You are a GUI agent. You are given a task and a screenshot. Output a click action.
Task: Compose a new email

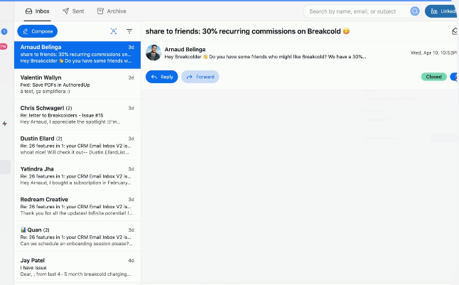[x=38, y=31]
